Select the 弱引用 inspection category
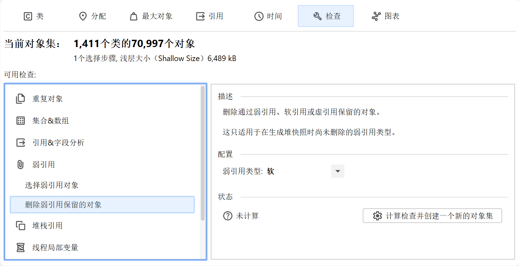This screenshot has width=519, height=266. pos(102,165)
